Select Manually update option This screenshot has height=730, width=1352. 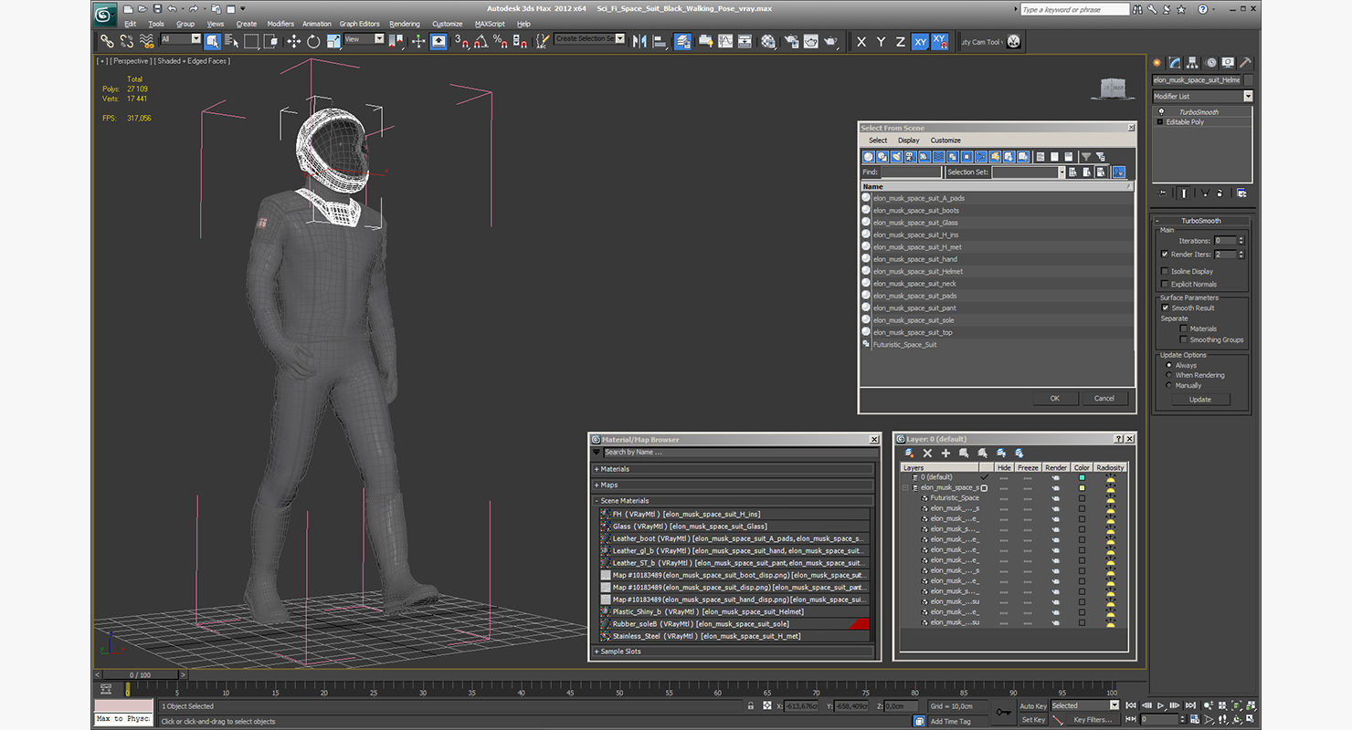tap(1169, 385)
